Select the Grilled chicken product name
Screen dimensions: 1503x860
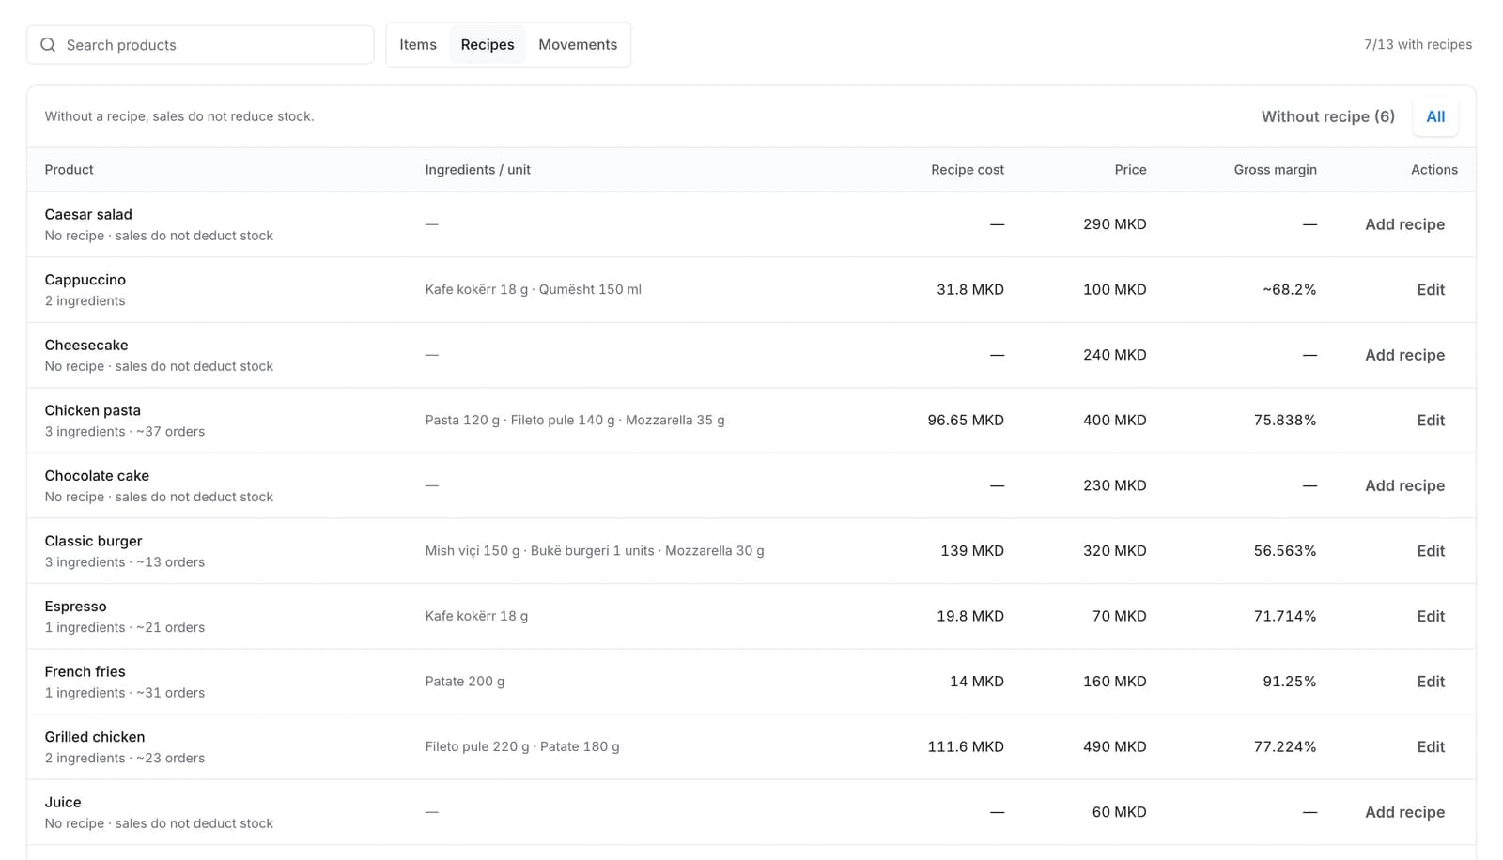click(94, 737)
